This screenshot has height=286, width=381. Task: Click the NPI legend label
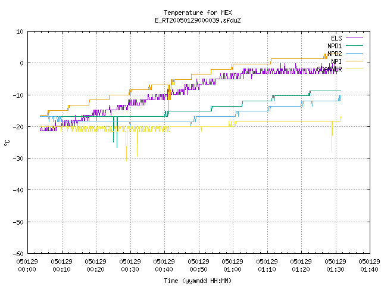click(336, 61)
